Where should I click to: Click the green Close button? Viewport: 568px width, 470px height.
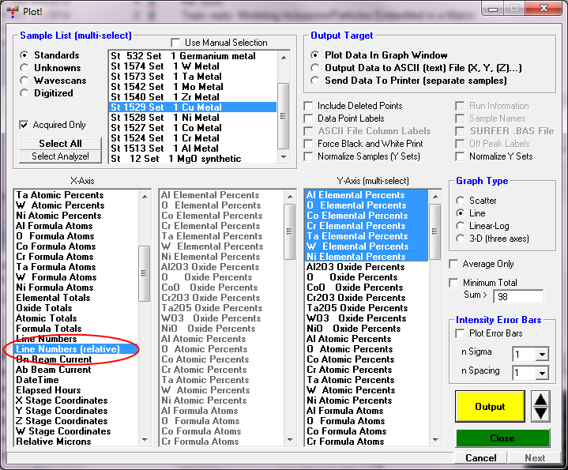click(502, 438)
